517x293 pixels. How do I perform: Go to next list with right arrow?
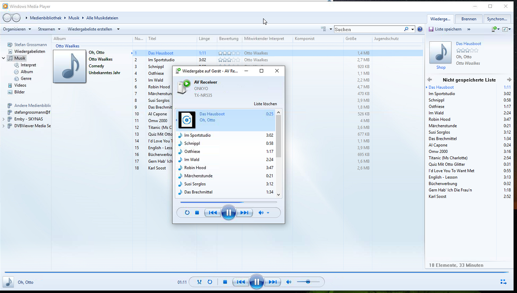click(x=509, y=80)
